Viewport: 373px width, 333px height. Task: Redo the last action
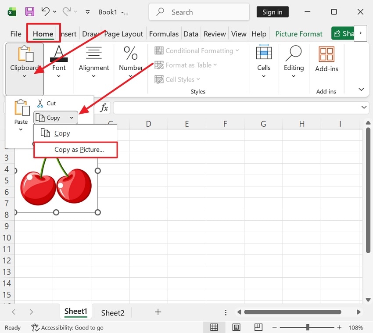(67, 11)
